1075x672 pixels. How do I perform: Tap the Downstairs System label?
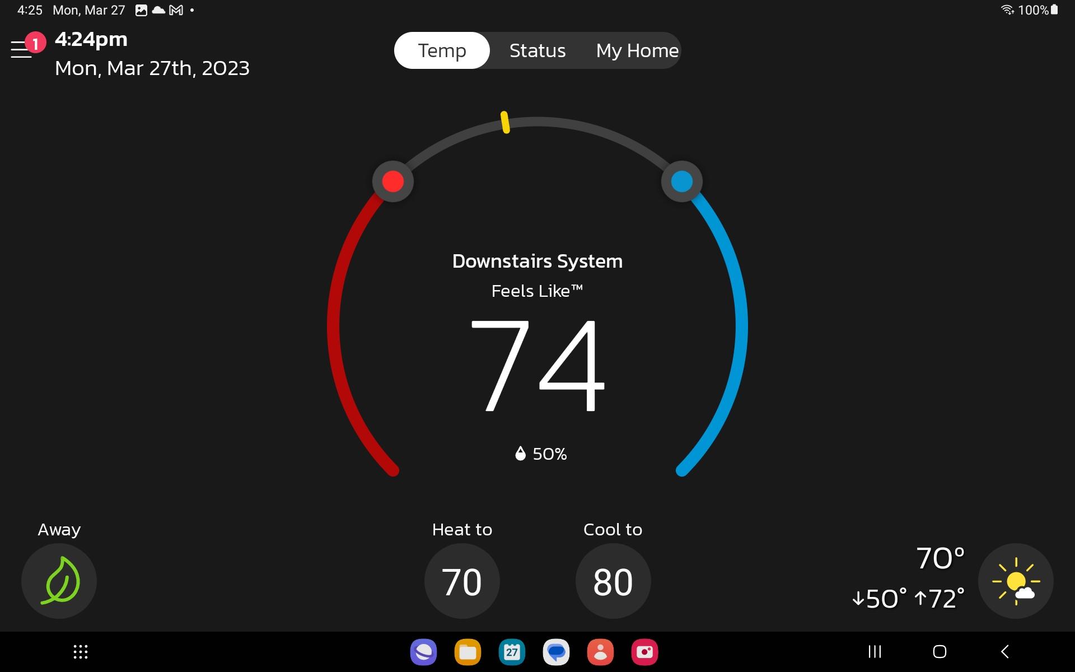coord(537,261)
